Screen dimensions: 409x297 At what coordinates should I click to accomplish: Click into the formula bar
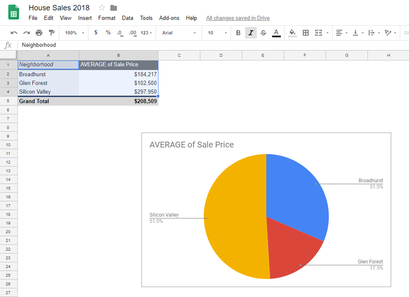pos(214,45)
